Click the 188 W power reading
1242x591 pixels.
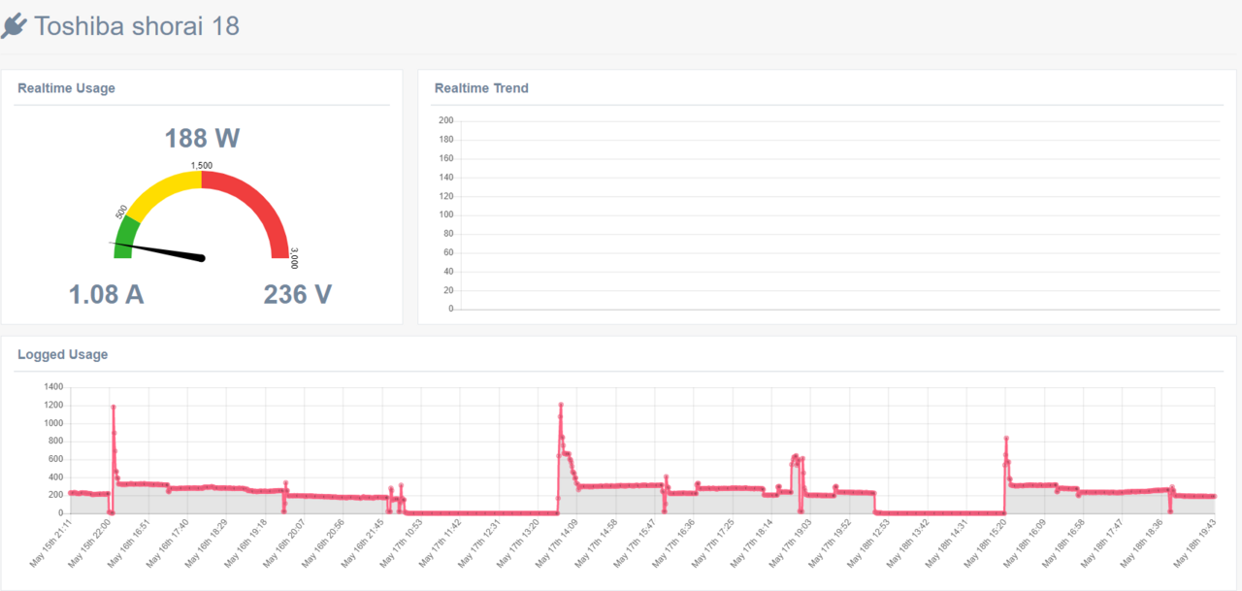[202, 139]
